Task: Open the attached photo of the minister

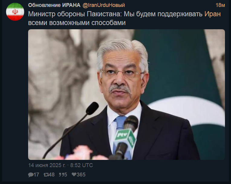Action: pyautogui.click(x=126, y=94)
